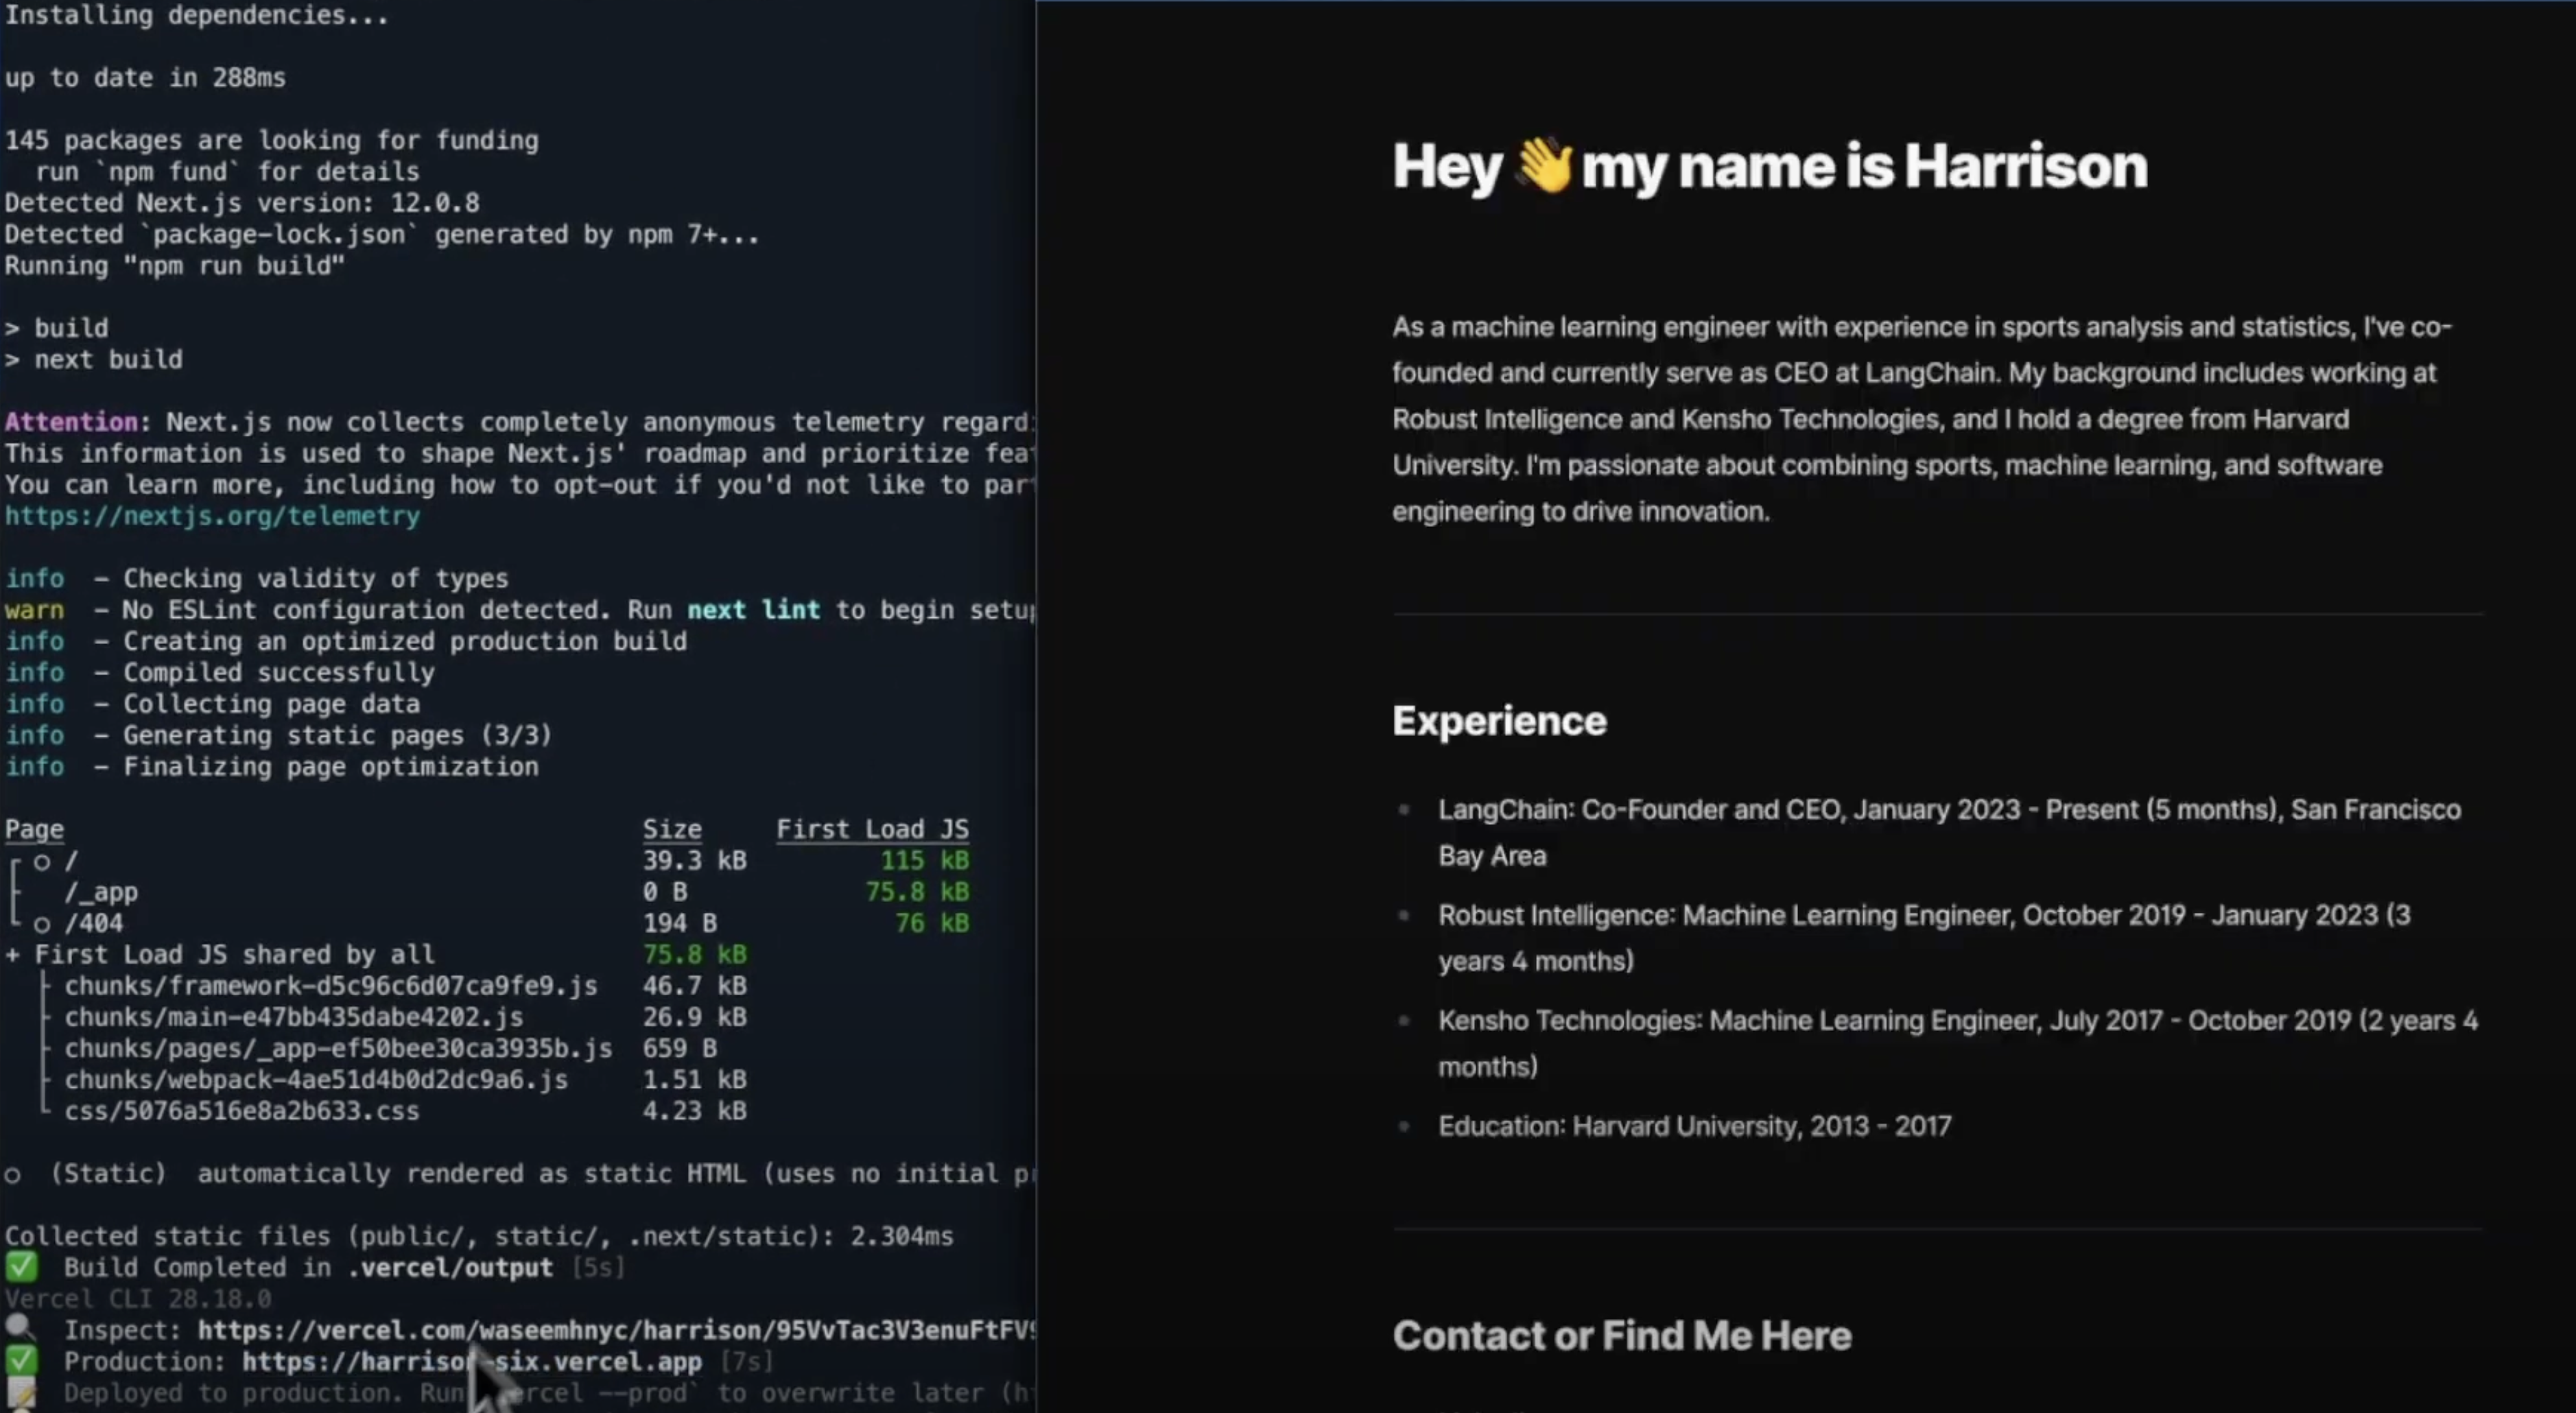
Task: Click the 'First Load JS' column header
Action: [x=872, y=829]
